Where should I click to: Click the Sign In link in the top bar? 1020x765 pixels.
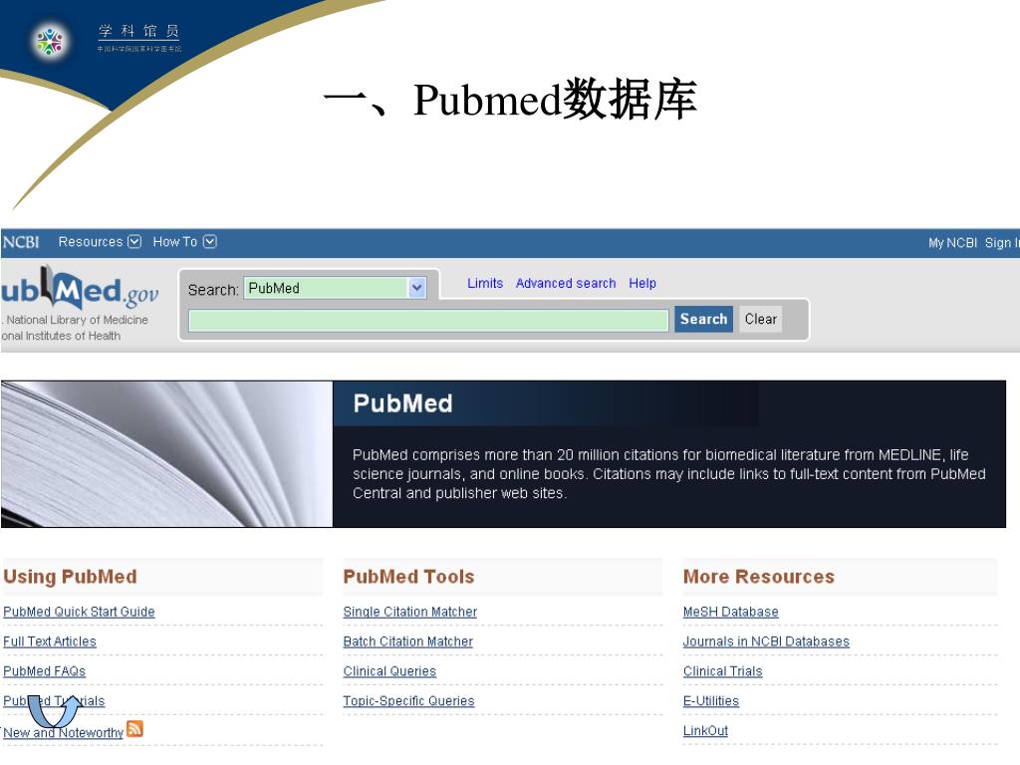(1002, 243)
